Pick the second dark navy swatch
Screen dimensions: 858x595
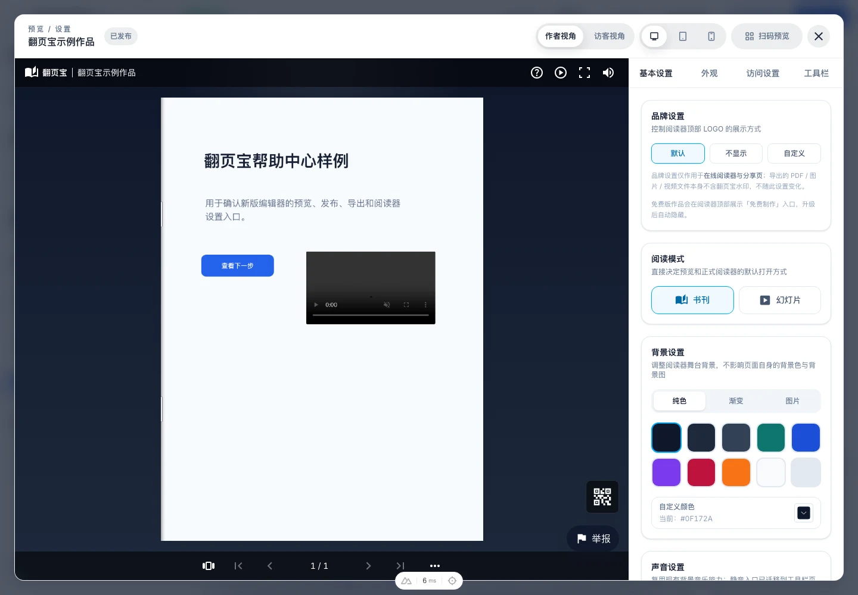tap(701, 438)
